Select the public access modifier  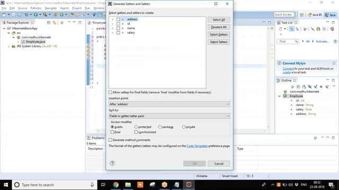pyautogui.click(x=112, y=127)
